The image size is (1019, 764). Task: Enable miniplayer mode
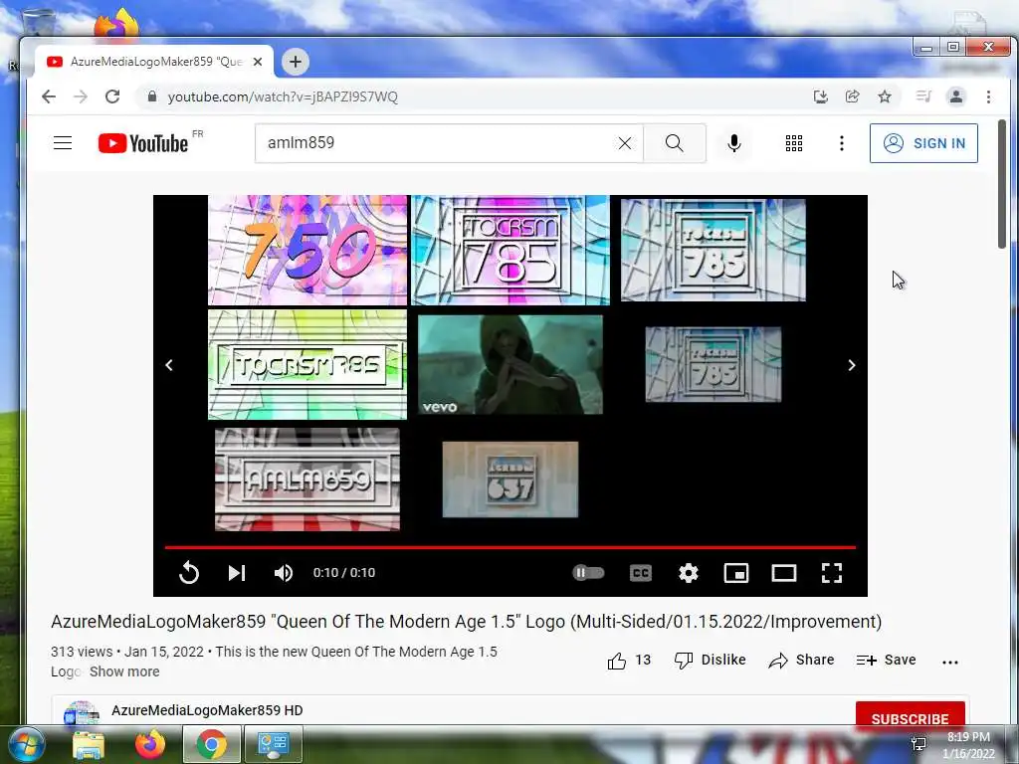[736, 572]
